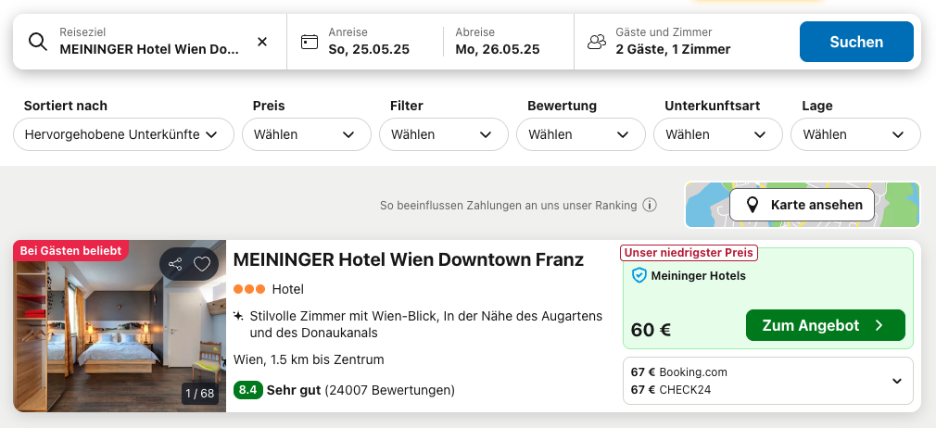Image resolution: width=936 pixels, height=428 pixels.
Task: Open the Sortiert nach dropdown
Action: [123, 134]
